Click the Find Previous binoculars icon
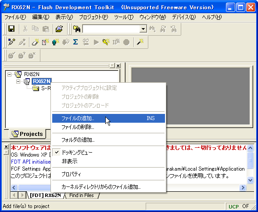 tap(174, 29)
